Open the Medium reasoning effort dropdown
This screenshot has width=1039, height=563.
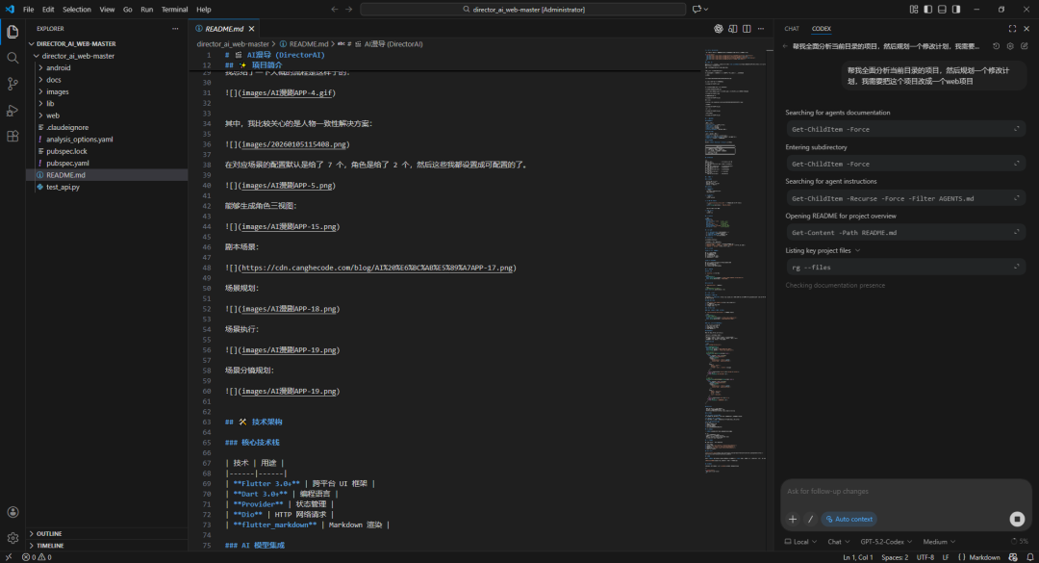click(x=939, y=542)
